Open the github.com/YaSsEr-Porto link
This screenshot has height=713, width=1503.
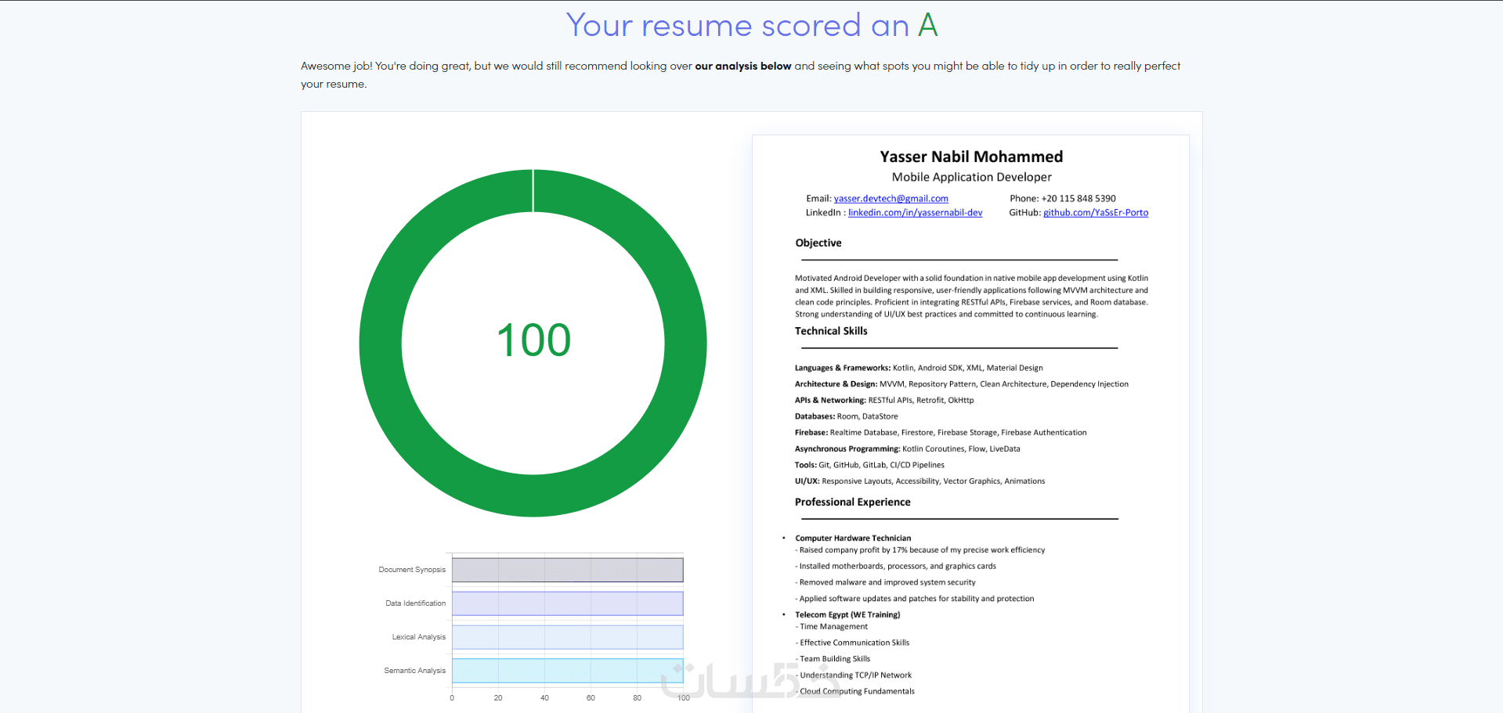pos(1096,213)
